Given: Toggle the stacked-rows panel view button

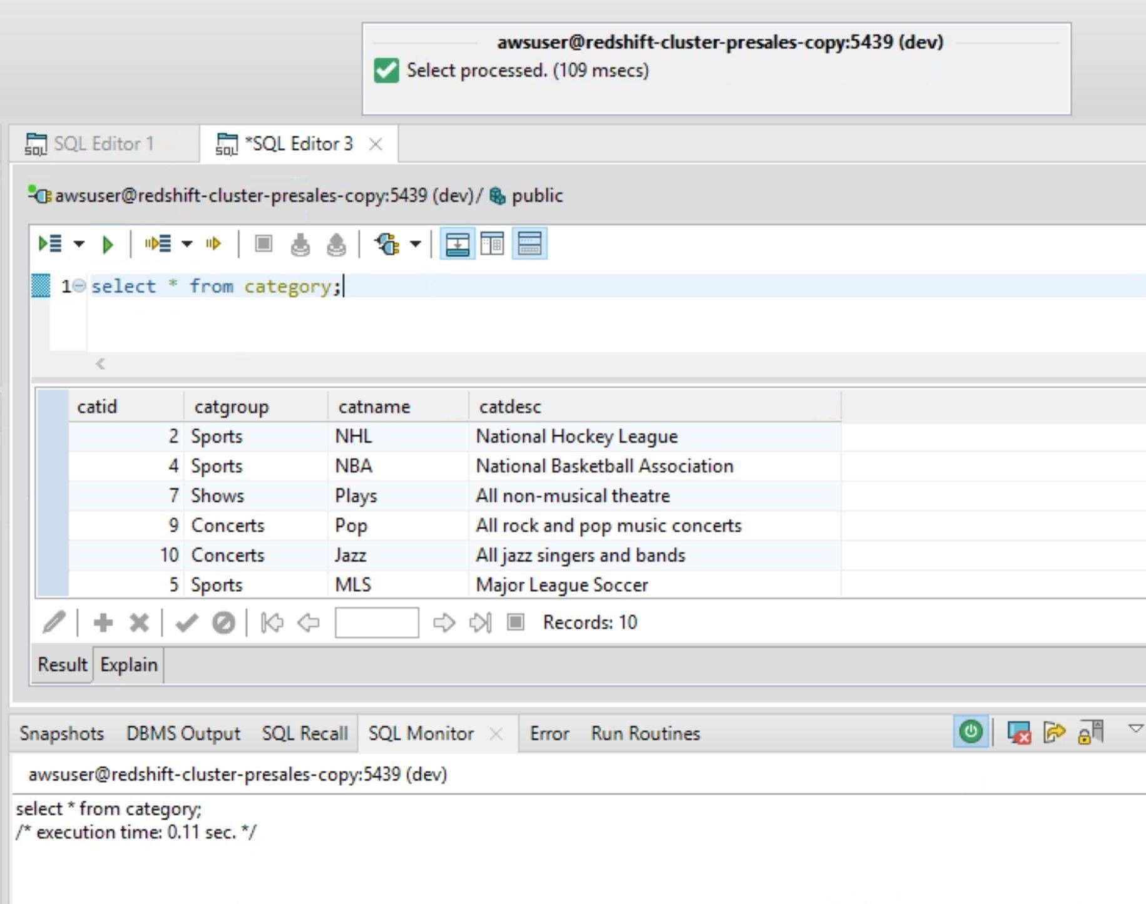Looking at the screenshot, I should click(x=530, y=244).
